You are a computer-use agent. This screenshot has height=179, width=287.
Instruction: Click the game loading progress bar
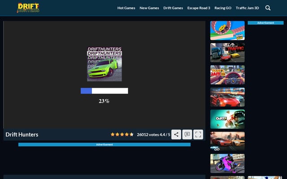pyautogui.click(x=104, y=91)
